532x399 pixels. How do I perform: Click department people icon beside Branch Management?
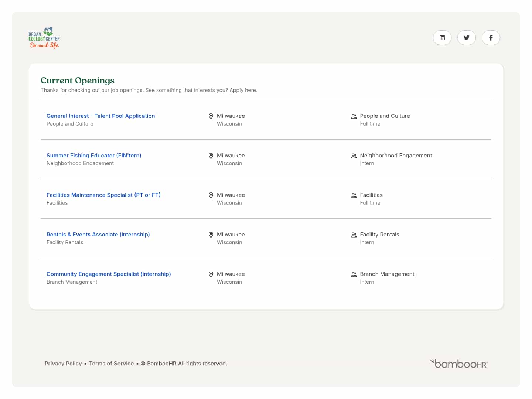[354, 274]
